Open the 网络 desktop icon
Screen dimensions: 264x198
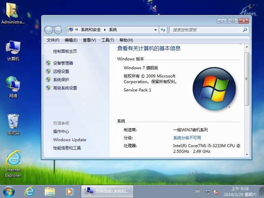point(13,87)
